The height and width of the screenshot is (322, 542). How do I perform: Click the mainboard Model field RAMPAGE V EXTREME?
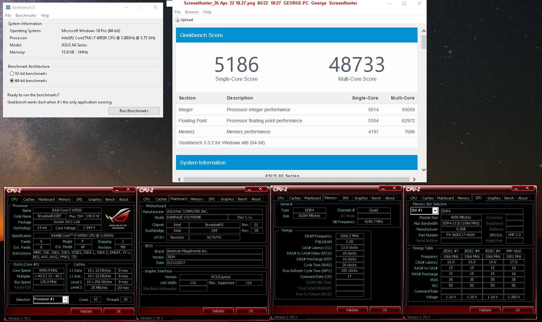(197, 217)
